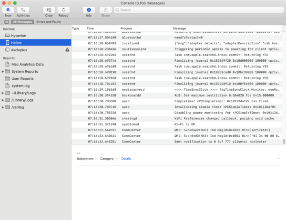Click the warning triangle next to Asclepius
This screenshot has width=286, height=220.
67,49
